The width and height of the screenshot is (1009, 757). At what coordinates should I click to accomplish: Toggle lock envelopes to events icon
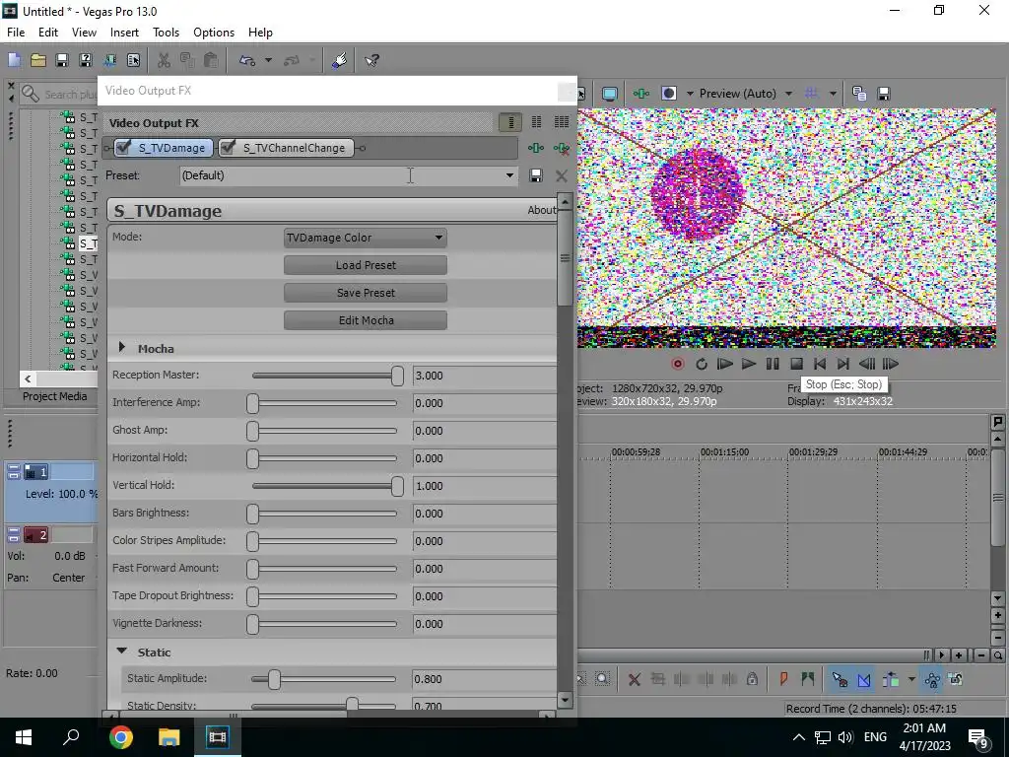pyautogui.click(x=932, y=679)
